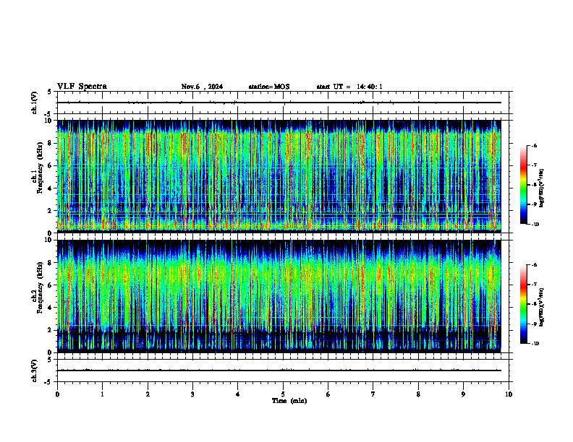Click the "6" kHz tick of ch.1 spectrogram

(50, 166)
